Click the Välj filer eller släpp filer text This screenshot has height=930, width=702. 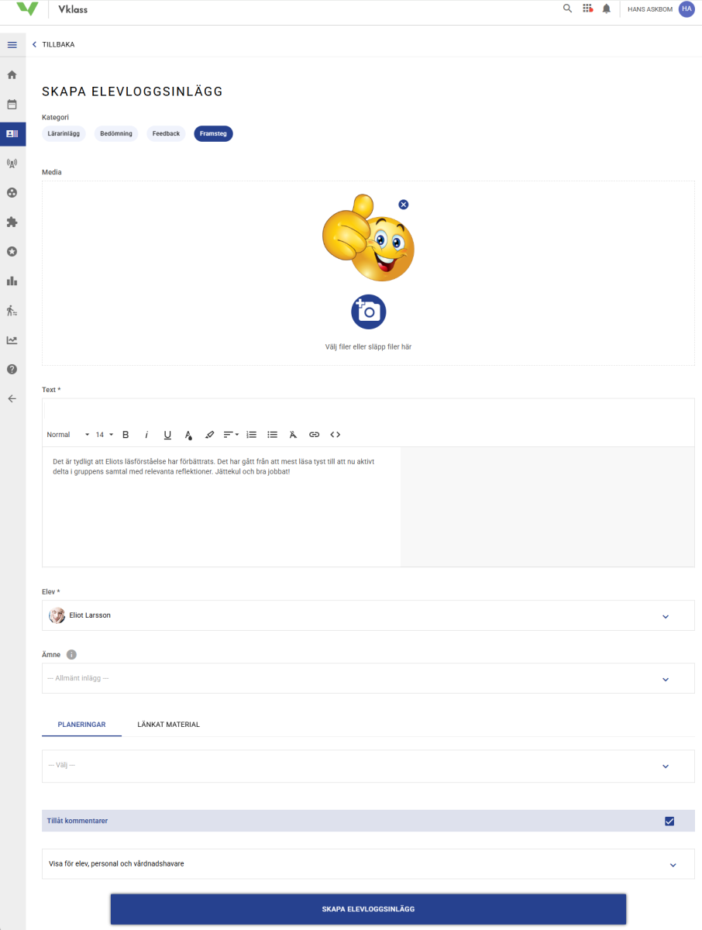[x=368, y=346]
